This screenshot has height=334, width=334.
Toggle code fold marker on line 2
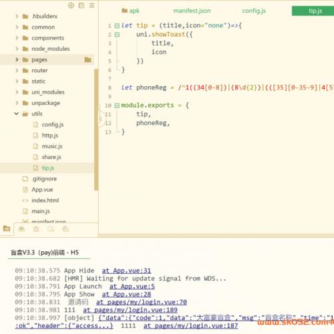[117, 35]
